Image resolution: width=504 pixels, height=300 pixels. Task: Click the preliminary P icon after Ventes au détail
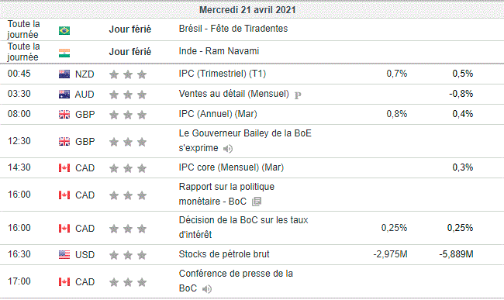(x=298, y=95)
